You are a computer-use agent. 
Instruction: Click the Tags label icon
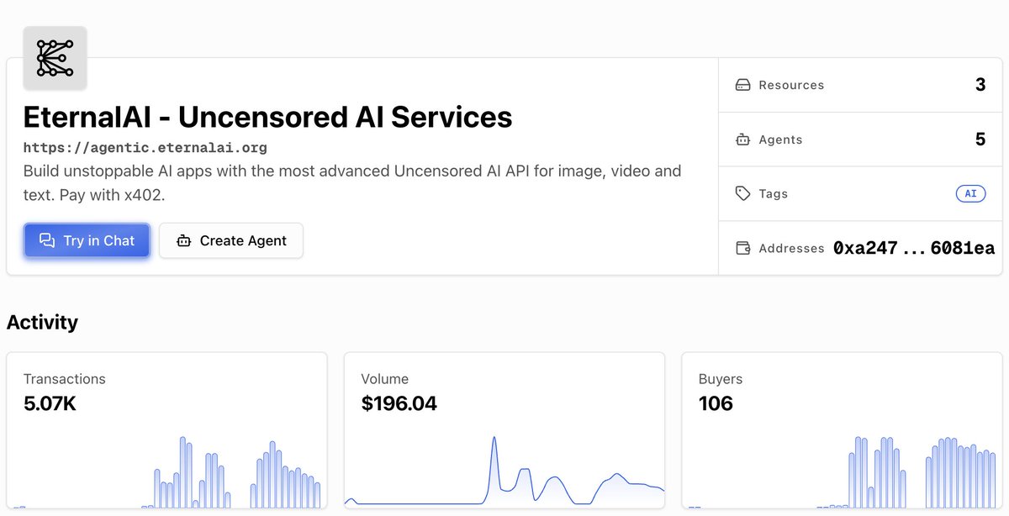coord(743,193)
